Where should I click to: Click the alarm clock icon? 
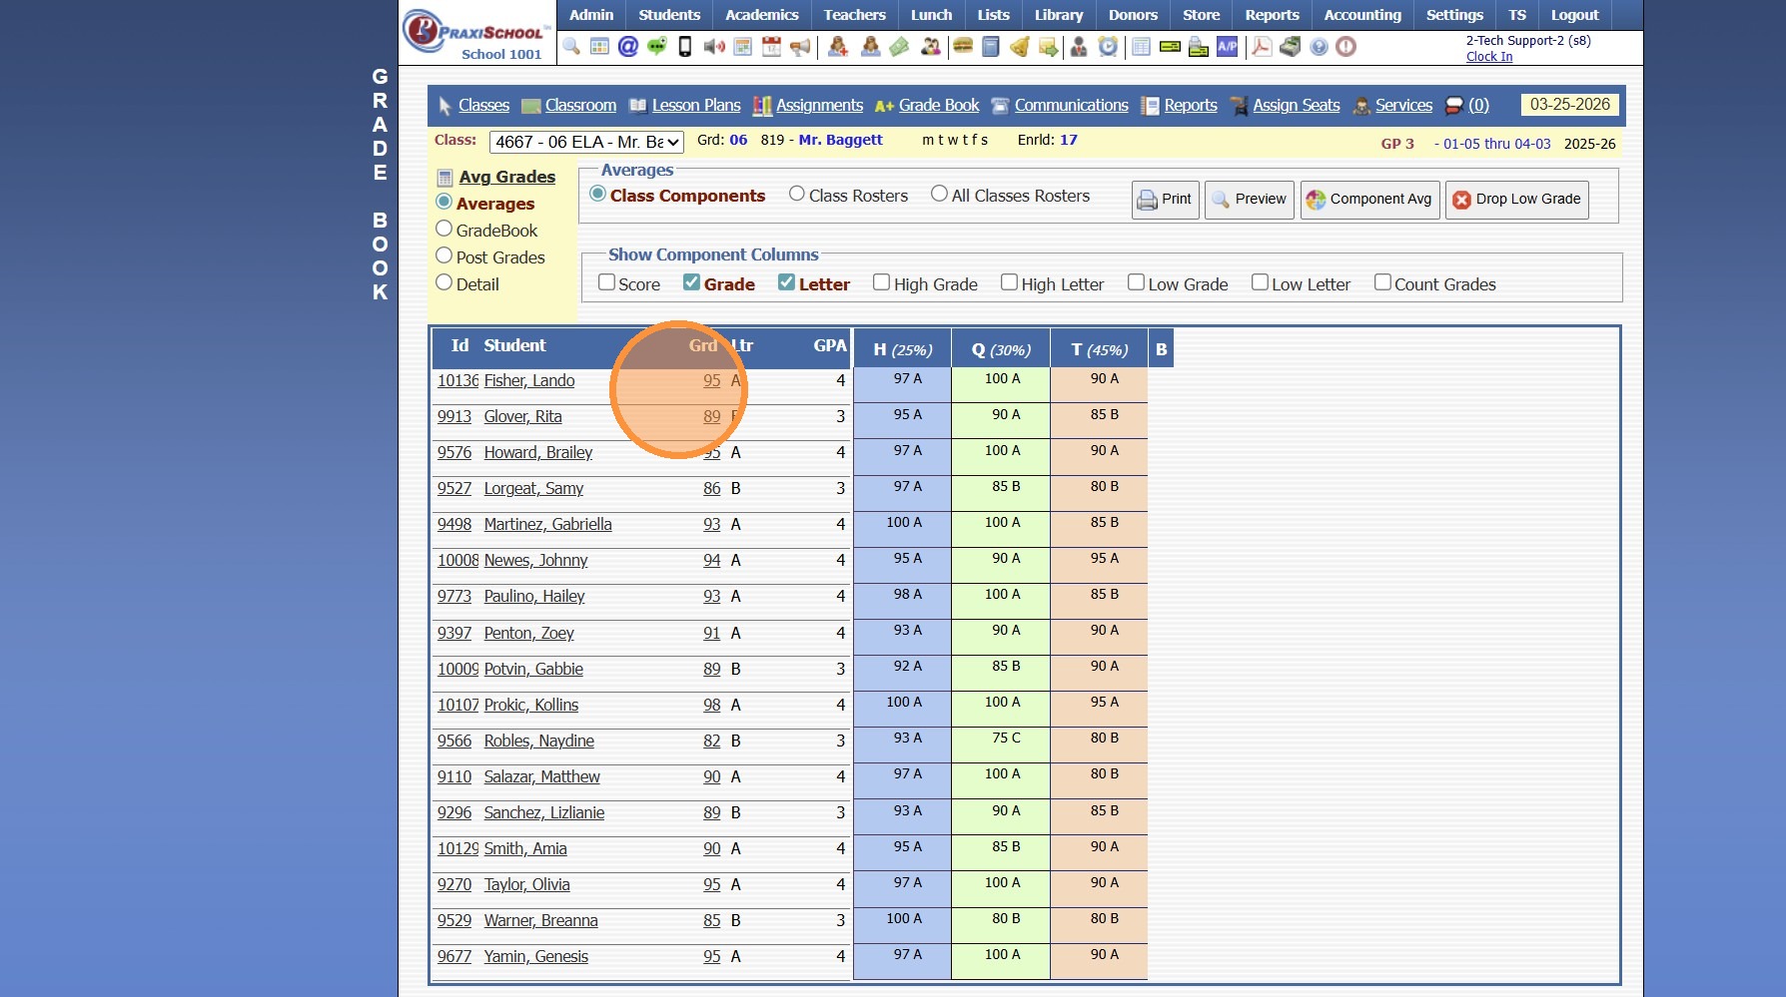tap(1108, 47)
